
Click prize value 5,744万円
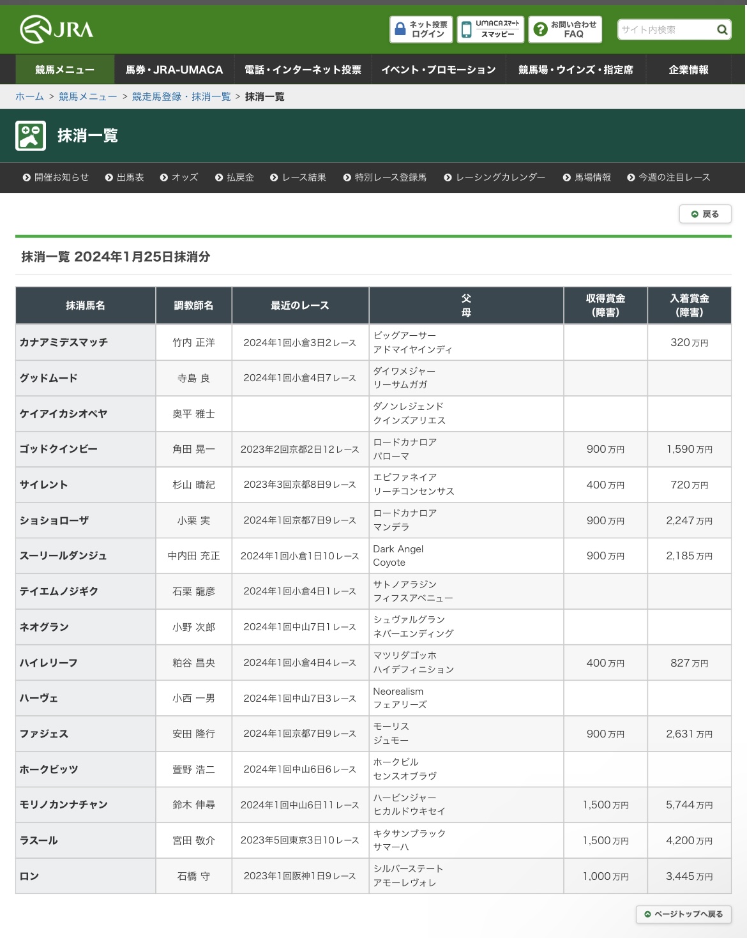coord(690,805)
